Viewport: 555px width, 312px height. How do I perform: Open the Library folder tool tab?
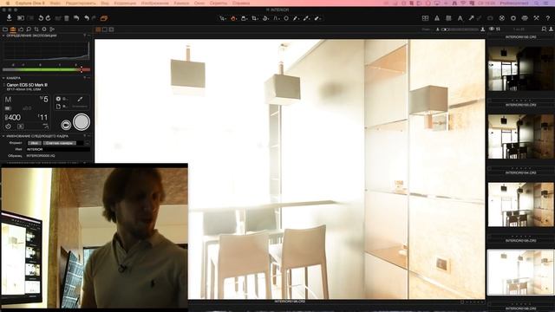point(5,29)
